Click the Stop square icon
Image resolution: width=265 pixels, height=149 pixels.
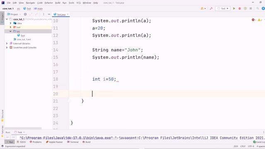[x=251, y=8]
